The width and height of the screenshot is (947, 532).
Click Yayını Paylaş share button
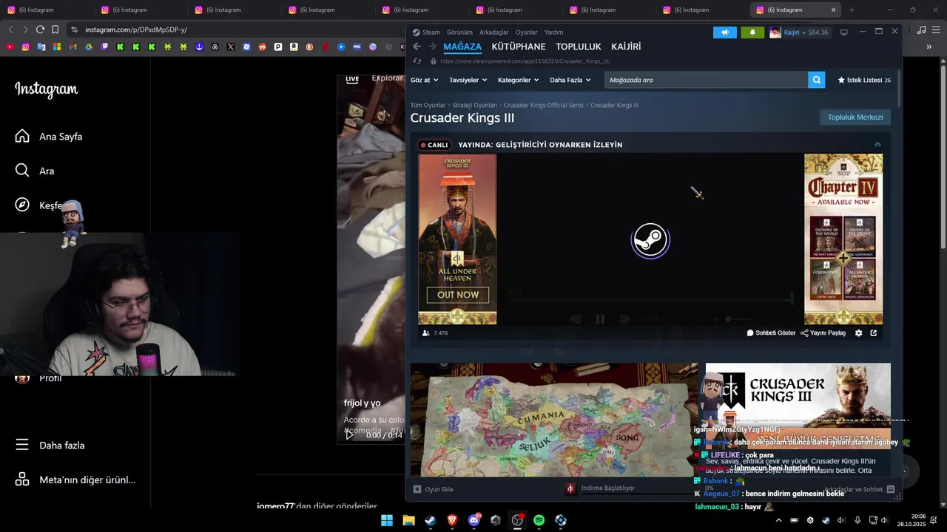tap(823, 333)
